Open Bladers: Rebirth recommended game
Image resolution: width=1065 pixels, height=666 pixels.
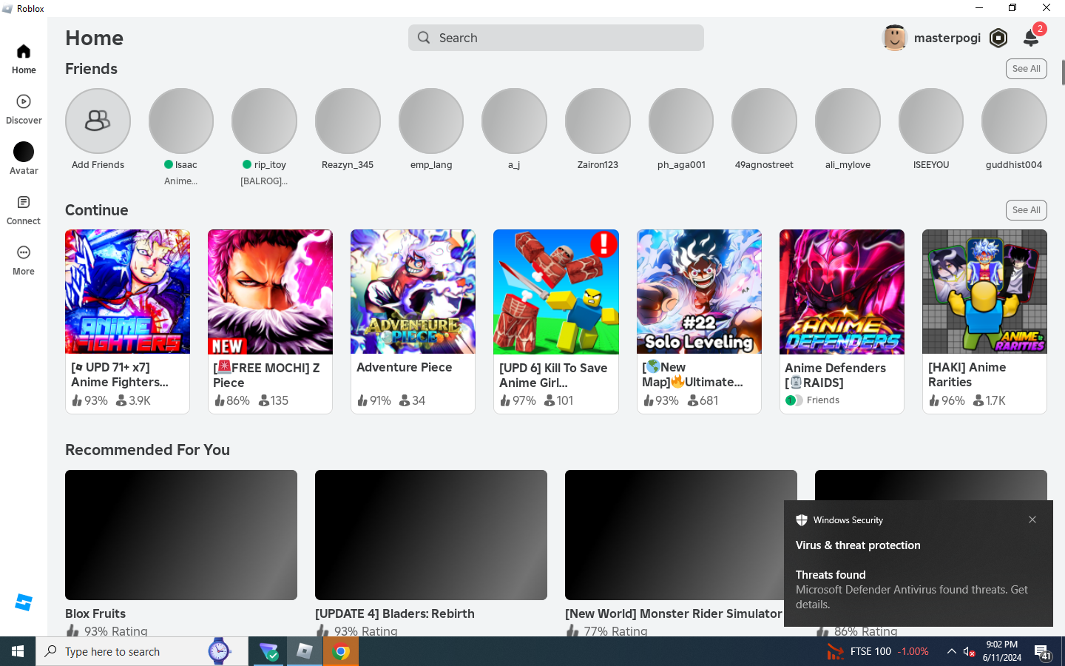point(431,535)
